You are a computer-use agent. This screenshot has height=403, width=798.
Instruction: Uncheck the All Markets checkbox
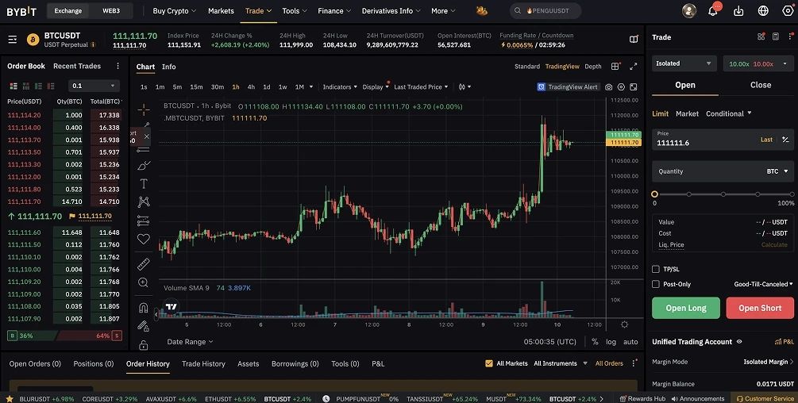click(x=489, y=363)
